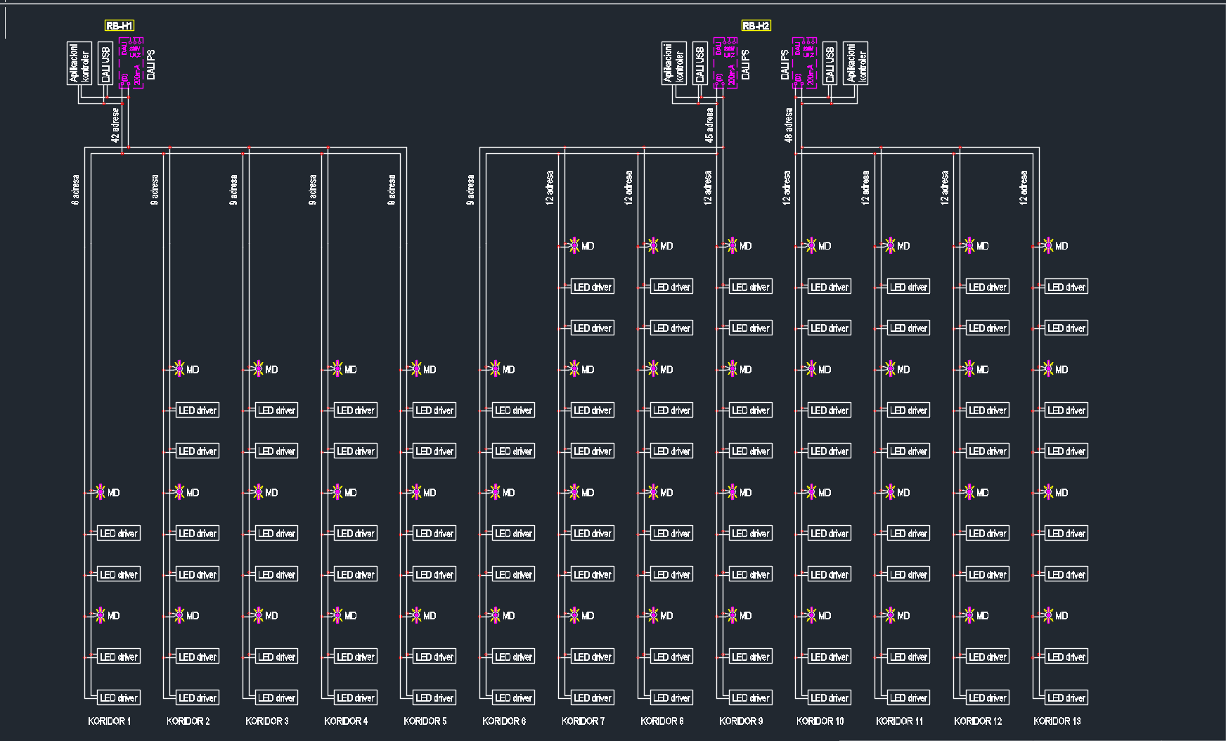Pick the topmost MD sensor in KORIDOR 13

click(x=1049, y=245)
